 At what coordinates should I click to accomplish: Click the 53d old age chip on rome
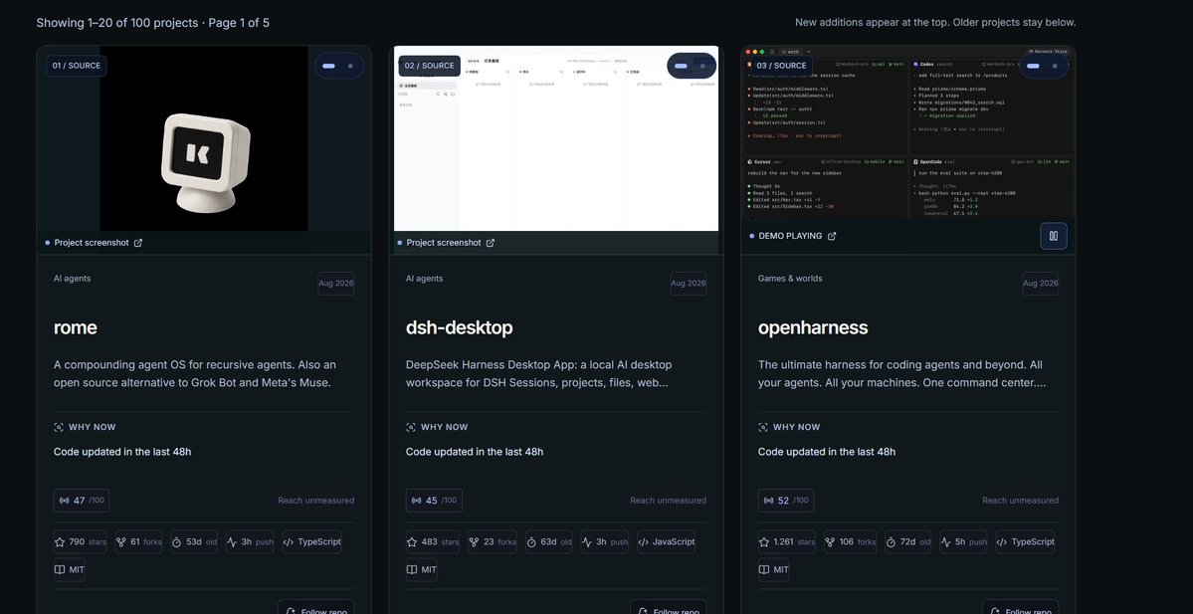[x=194, y=541]
